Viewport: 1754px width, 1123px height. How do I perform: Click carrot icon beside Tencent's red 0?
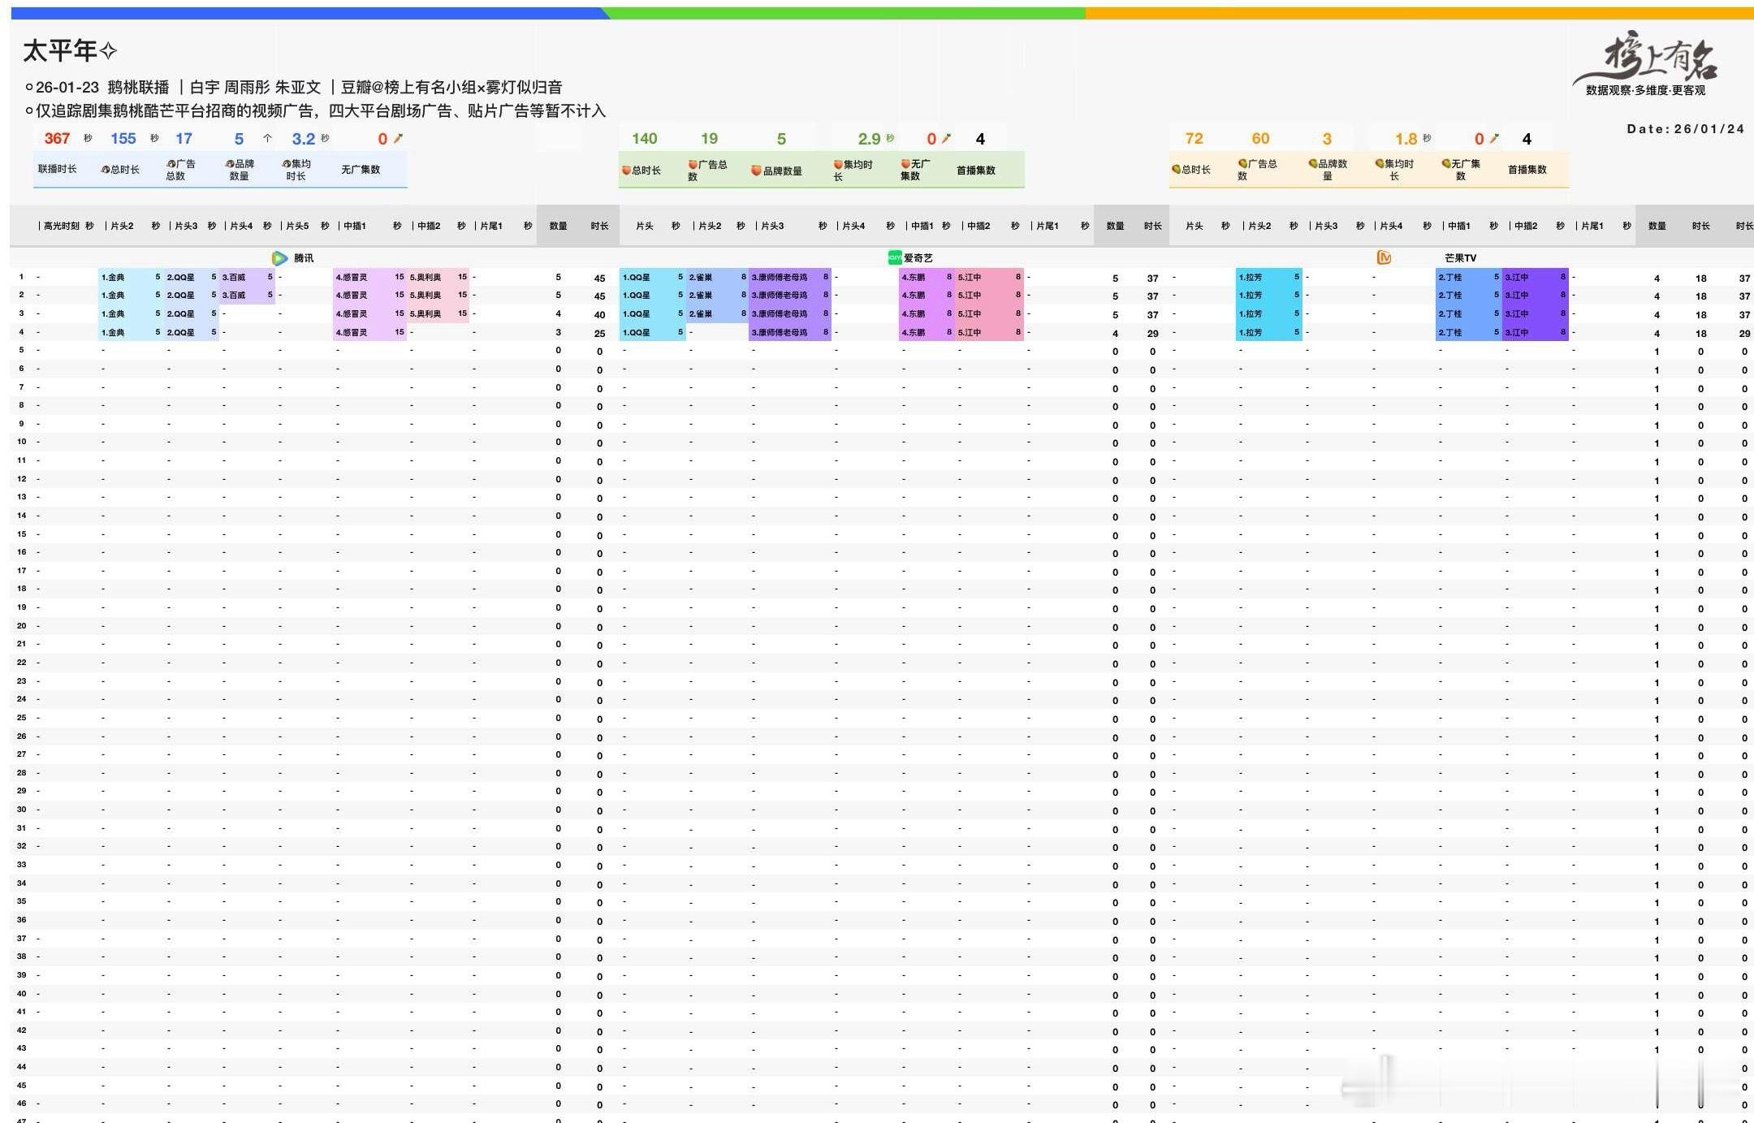(398, 139)
